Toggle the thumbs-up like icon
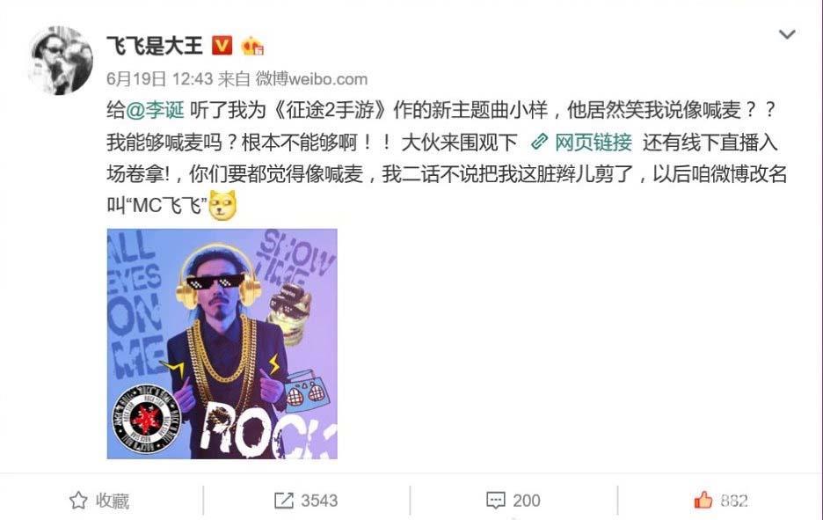The width and height of the screenshot is (823, 520). click(703, 500)
